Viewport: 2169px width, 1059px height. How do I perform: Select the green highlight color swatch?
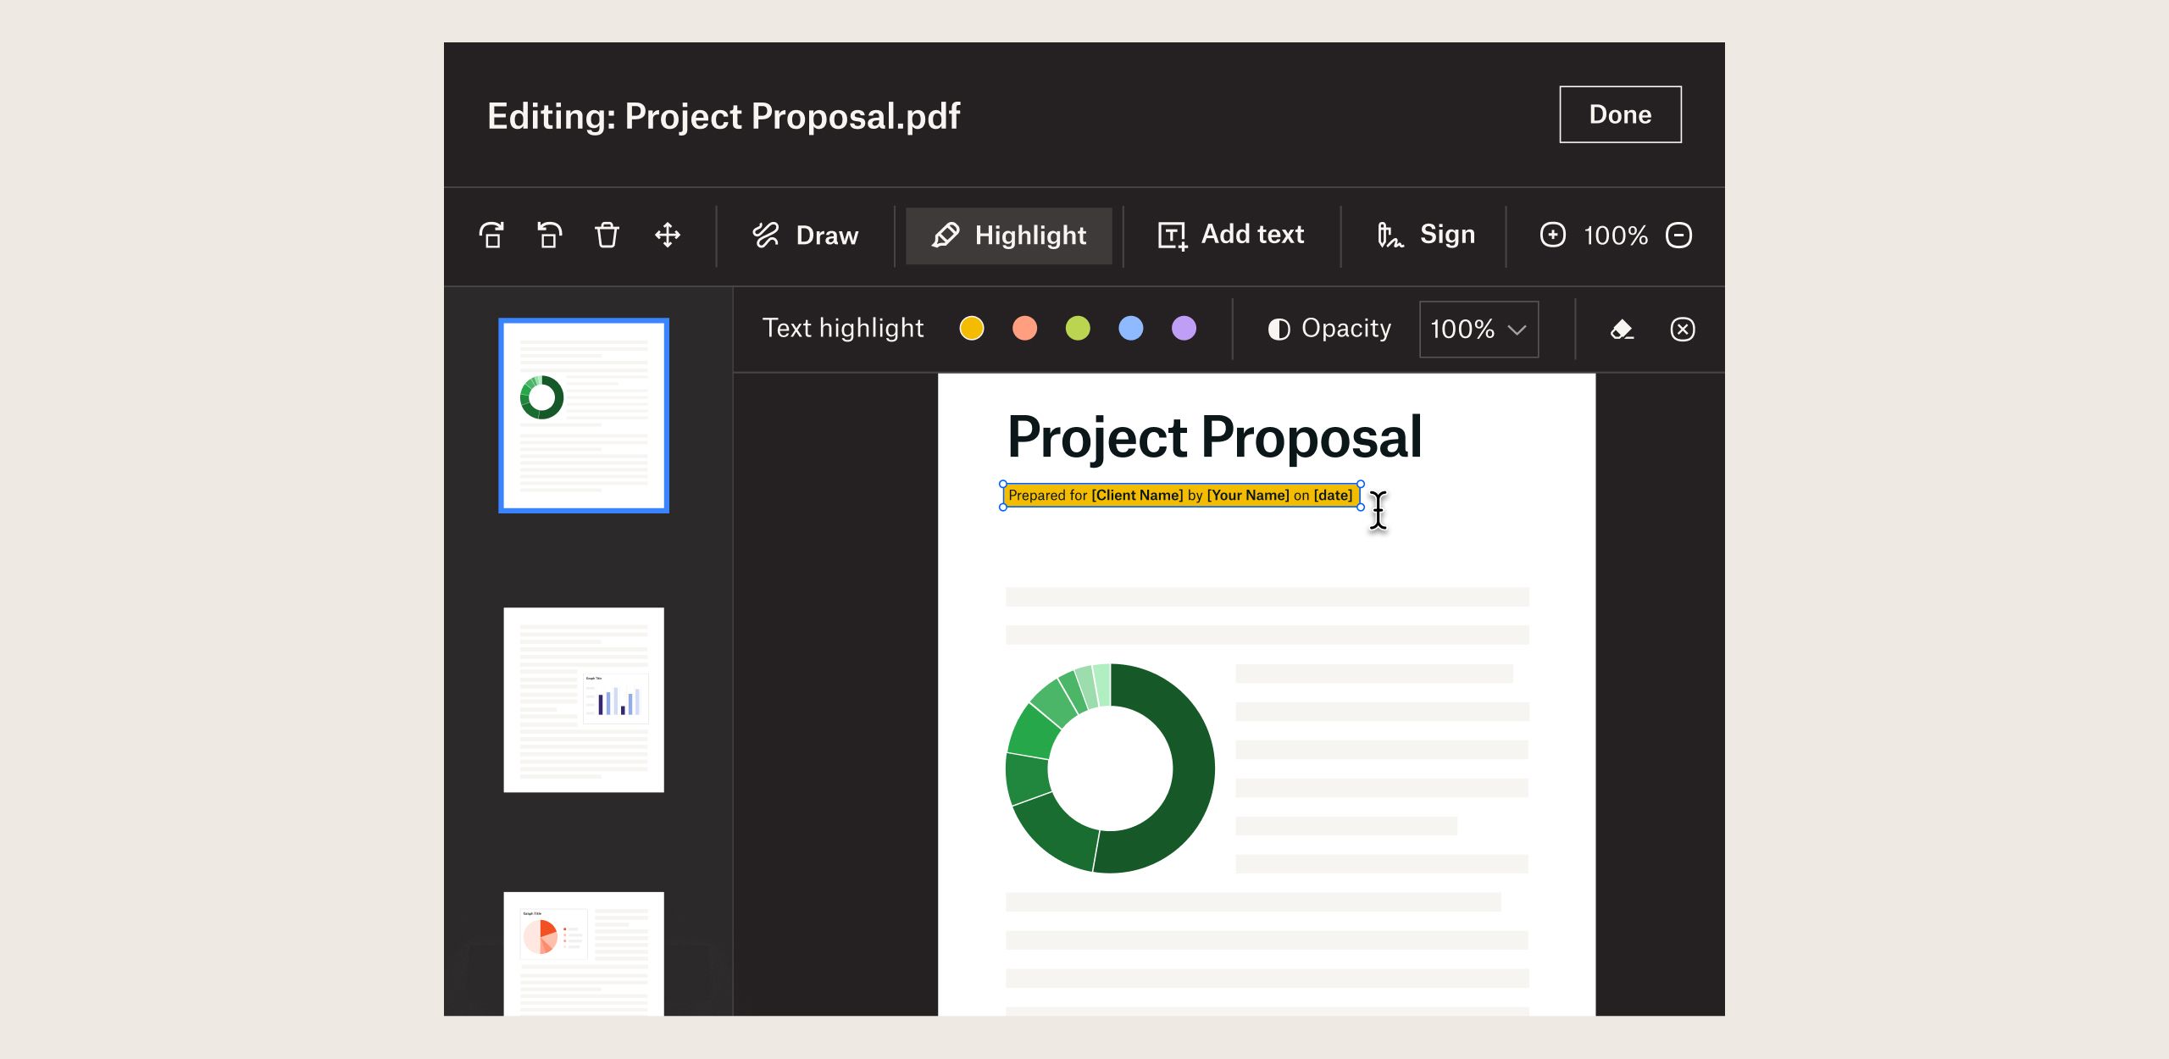click(1079, 328)
